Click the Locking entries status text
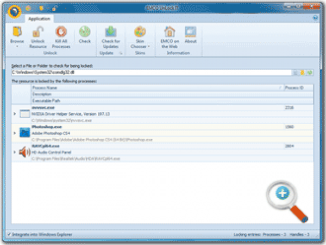Viewport: 326px width, 245px height. [x=247, y=235]
